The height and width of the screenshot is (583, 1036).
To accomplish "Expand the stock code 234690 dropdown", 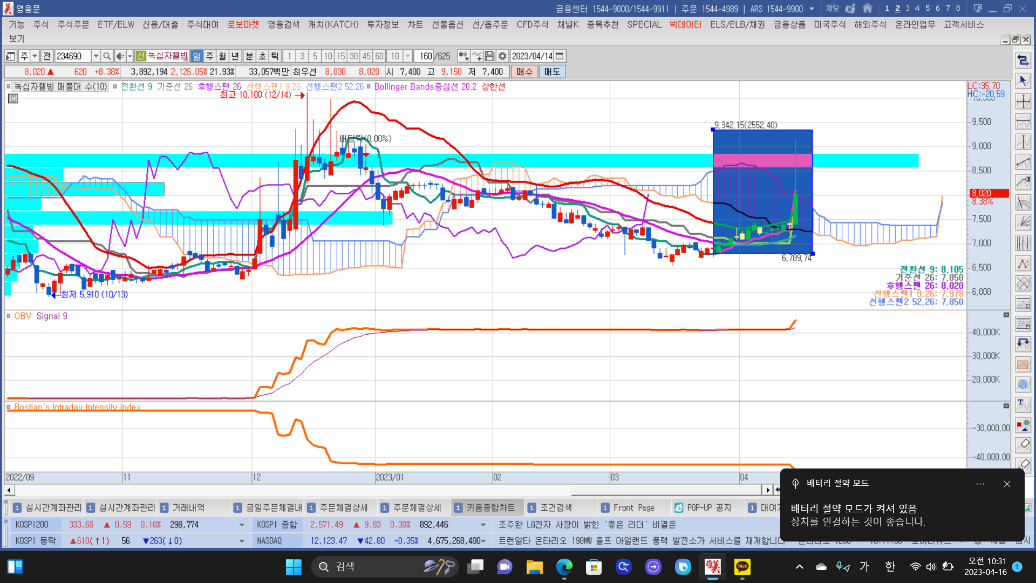I will pyautogui.click(x=96, y=56).
